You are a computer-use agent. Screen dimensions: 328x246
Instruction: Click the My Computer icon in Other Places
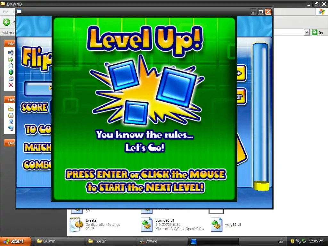click(x=11, y=121)
